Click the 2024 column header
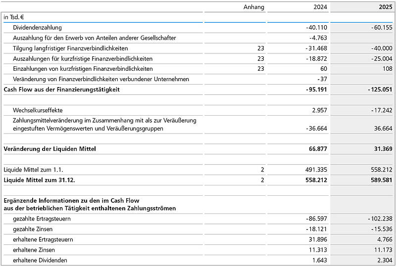Screen dimensions: 396x267 coord(320,7)
